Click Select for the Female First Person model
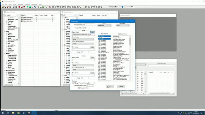The width and height of the screenshot is (205, 115). tap(92, 73)
